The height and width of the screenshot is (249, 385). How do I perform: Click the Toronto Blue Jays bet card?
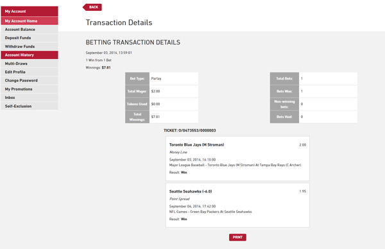(x=237, y=159)
